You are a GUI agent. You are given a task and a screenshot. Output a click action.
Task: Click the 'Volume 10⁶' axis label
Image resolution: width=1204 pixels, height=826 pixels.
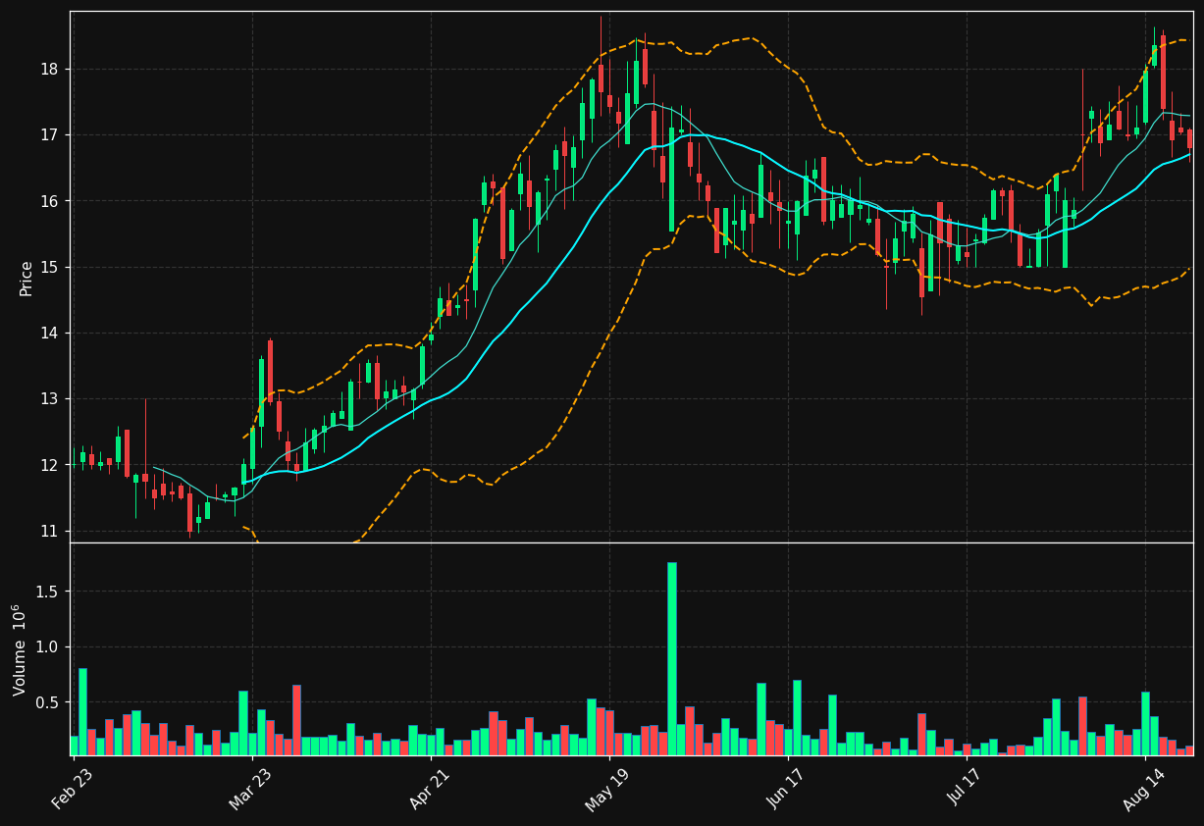tap(20, 649)
